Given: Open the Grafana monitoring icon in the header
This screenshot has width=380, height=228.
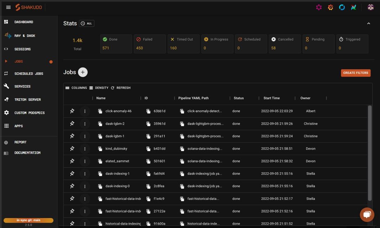Looking at the screenshot, I should pos(330,7).
